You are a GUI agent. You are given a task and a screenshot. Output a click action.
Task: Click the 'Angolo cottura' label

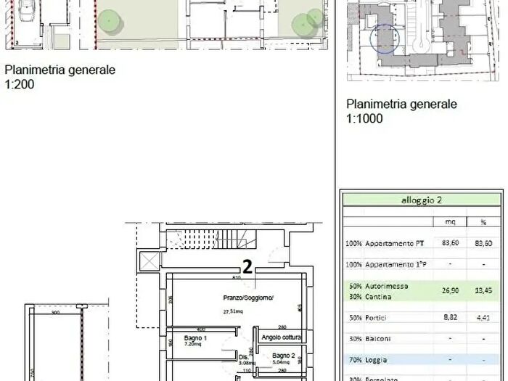(x=282, y=337)
